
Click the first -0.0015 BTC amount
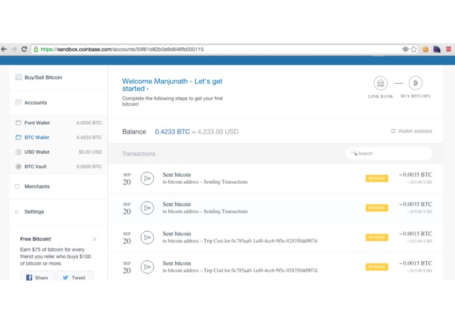[x=416, y=234]
